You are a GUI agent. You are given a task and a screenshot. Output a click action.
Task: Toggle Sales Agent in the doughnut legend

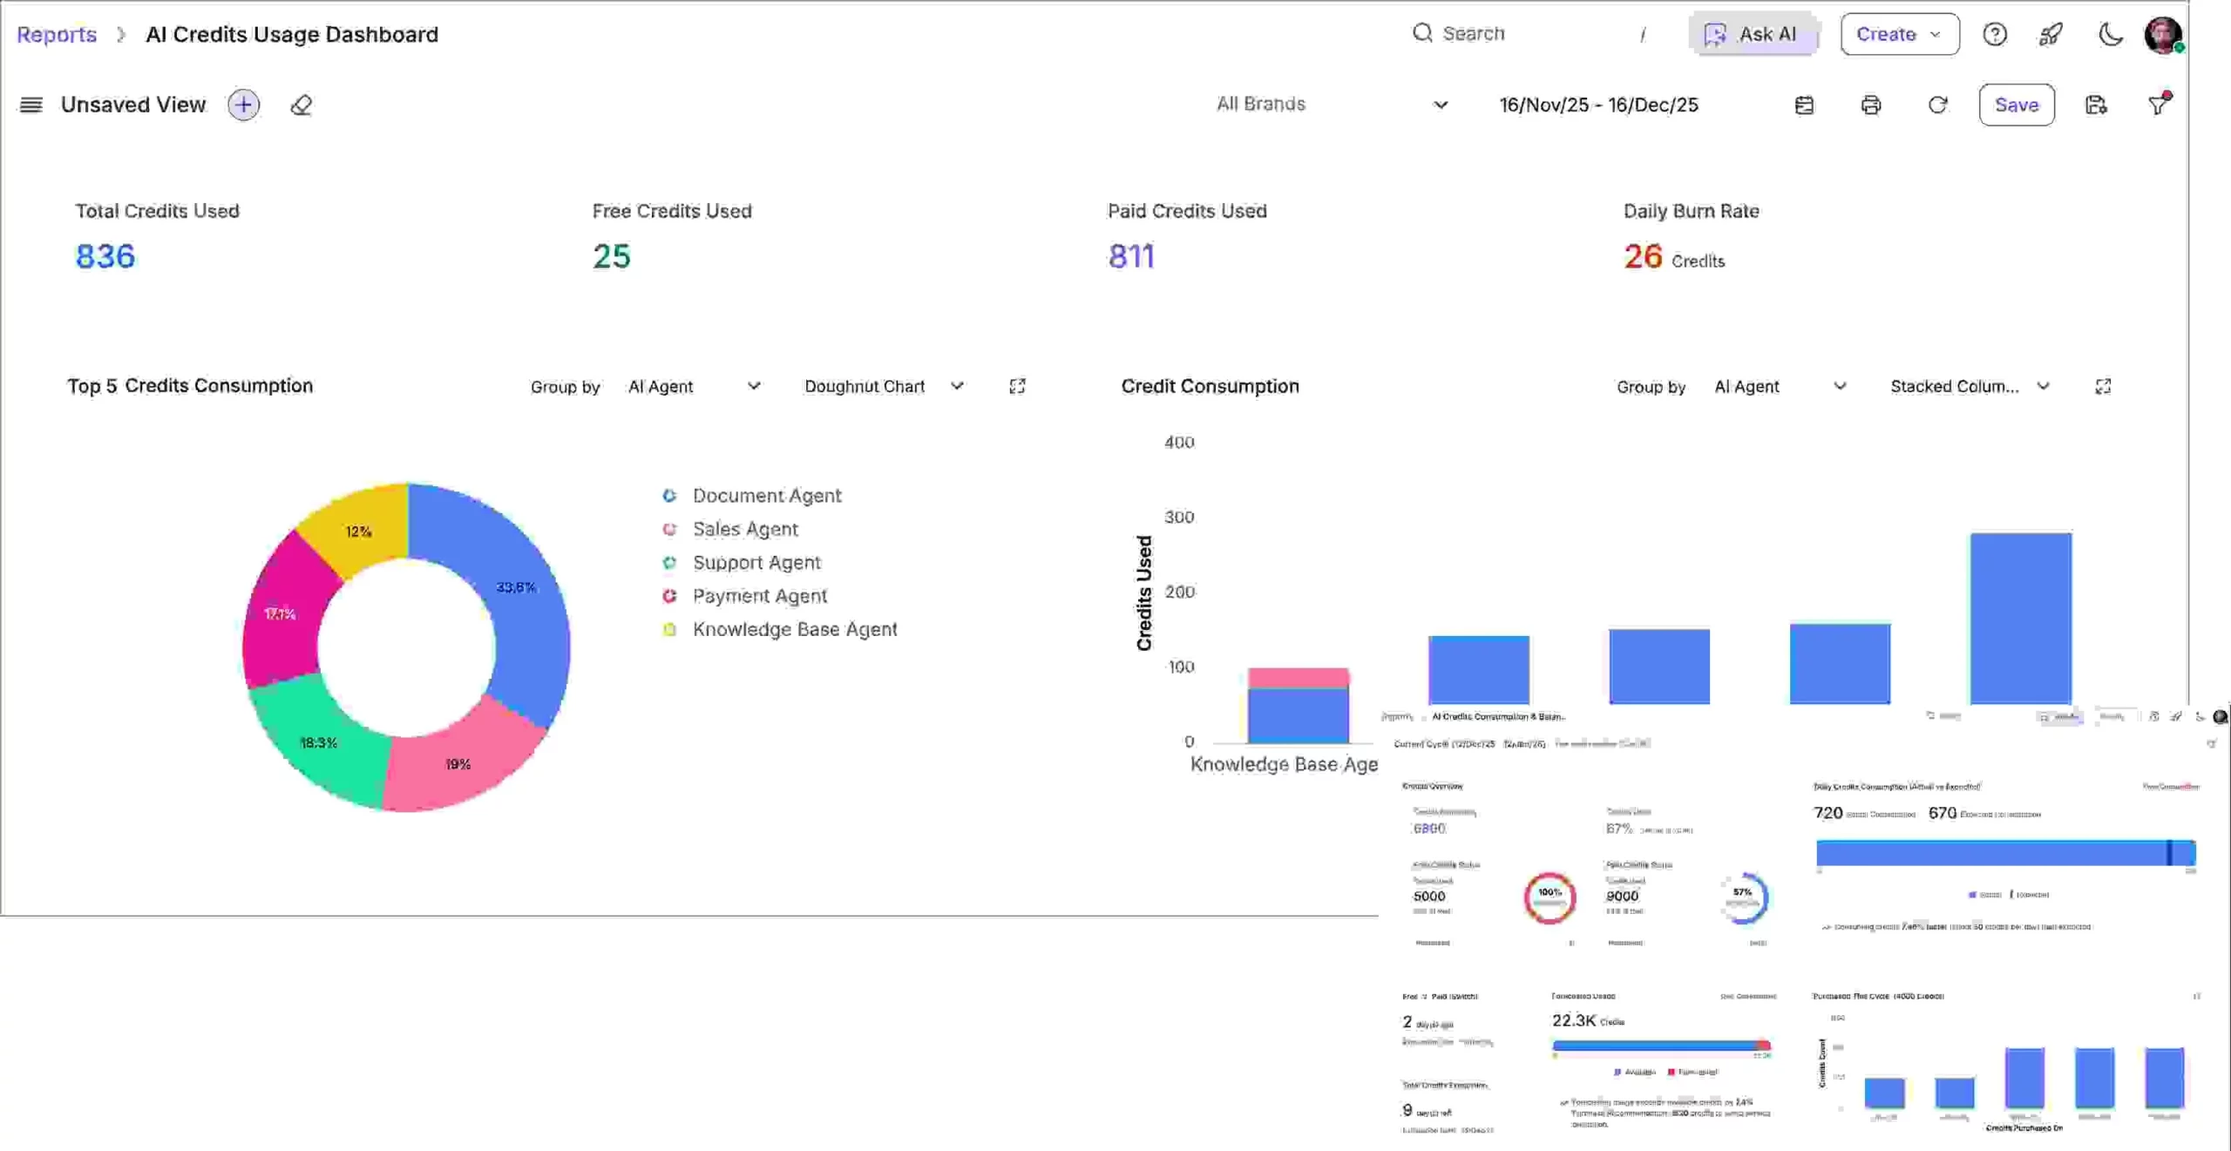tap(744, 529)
